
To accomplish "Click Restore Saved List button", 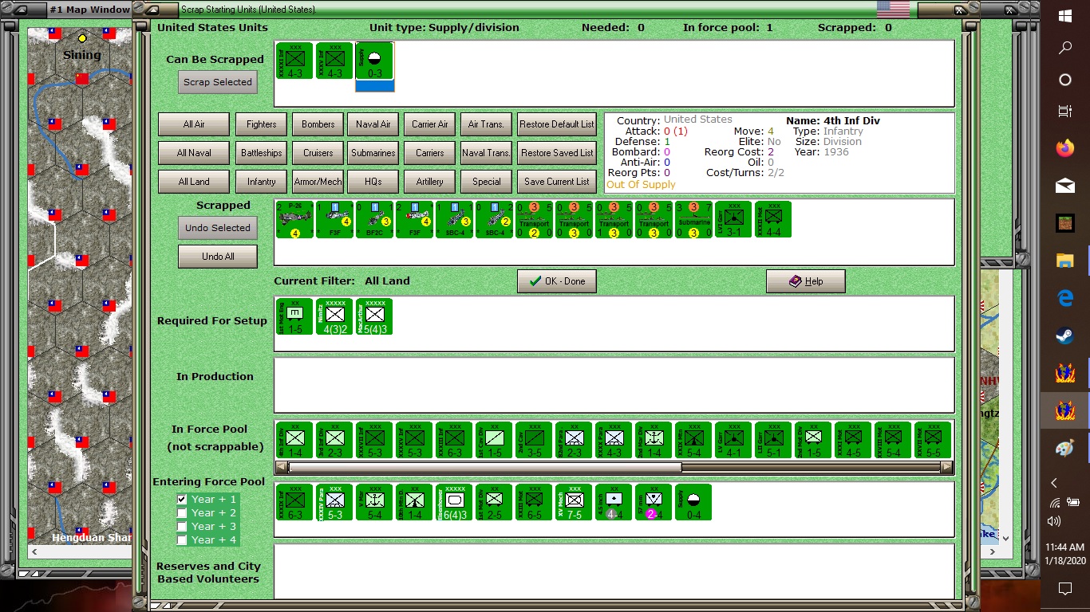I will tap(557, 153).
